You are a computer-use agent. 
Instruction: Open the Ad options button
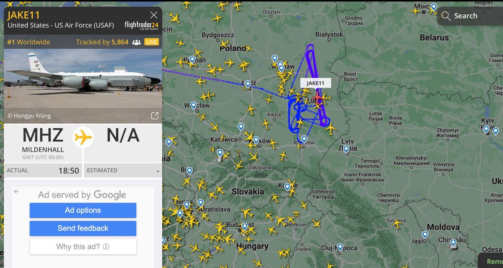click(83, 210)
